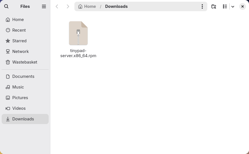
Task: Open Network in the sidebar
Action: click(x=25, y=52)
